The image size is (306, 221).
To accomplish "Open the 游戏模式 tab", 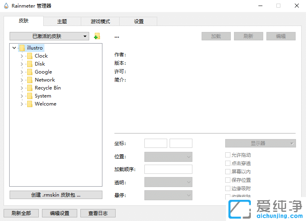I will tap(100, 22).
